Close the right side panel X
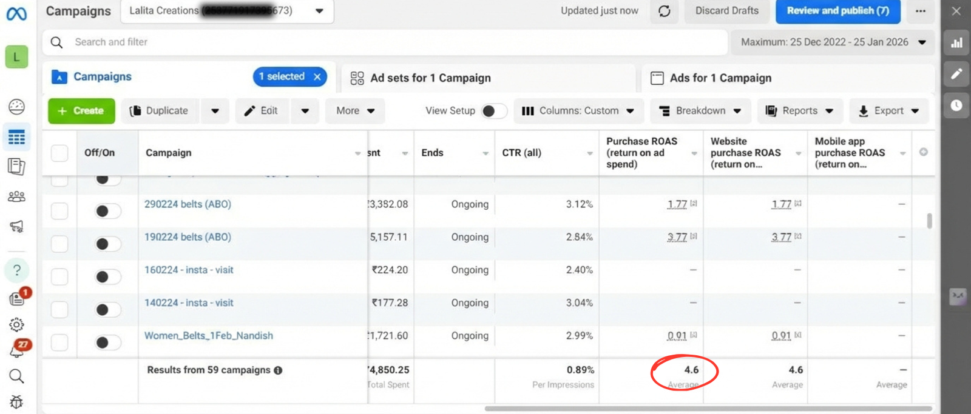971x414 pixels. click(956, 11)
